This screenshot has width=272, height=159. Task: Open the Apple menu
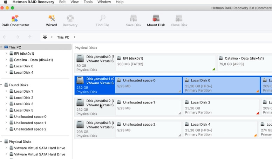coord(6,2)
